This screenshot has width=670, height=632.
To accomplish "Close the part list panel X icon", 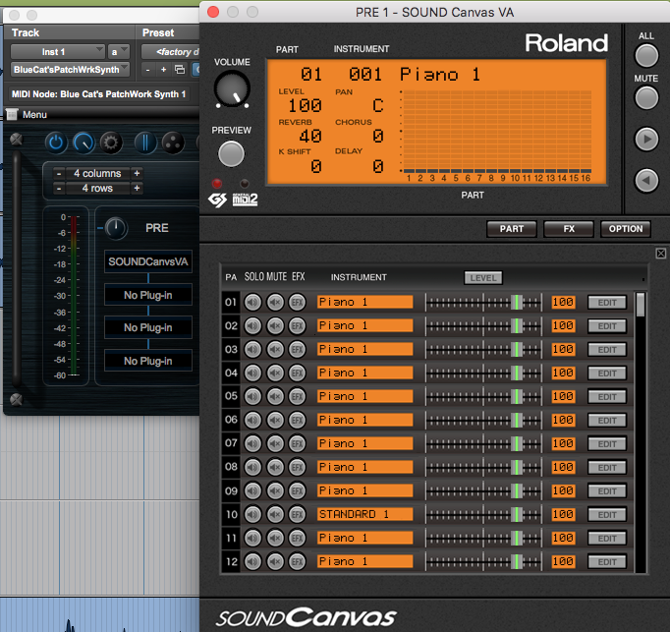I will pos(660,254).
